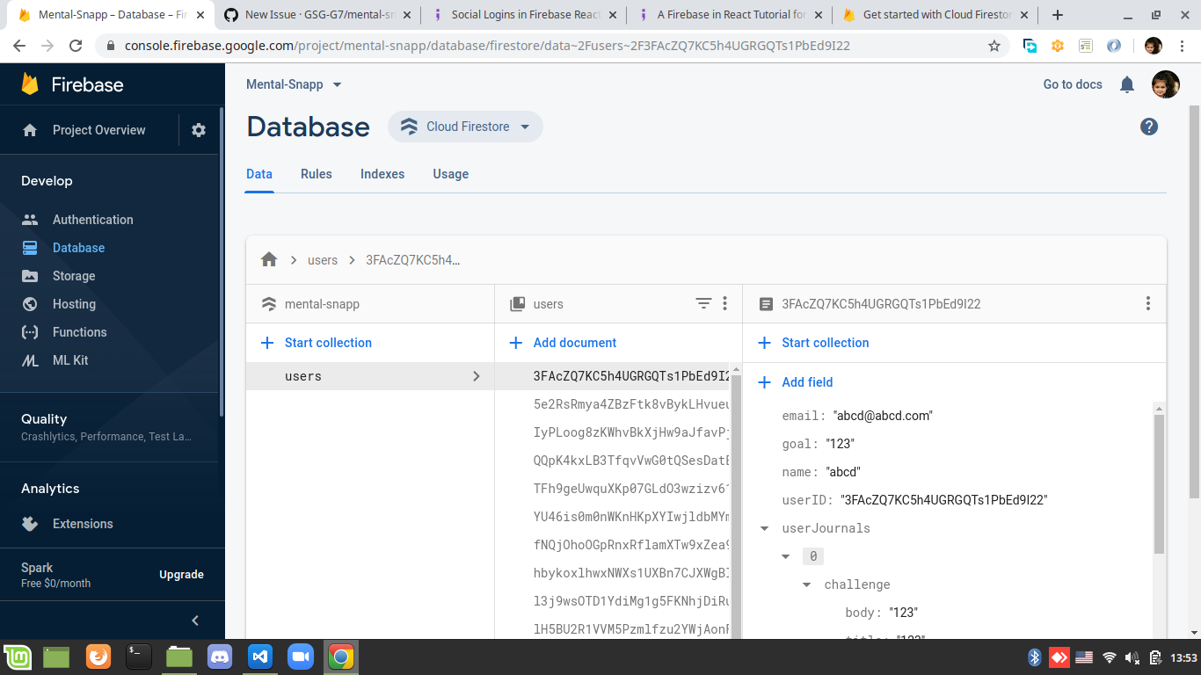Viewport: 1201px width, 675px height.
Task: Open the Indexes tab
Action: click(382, 174)
